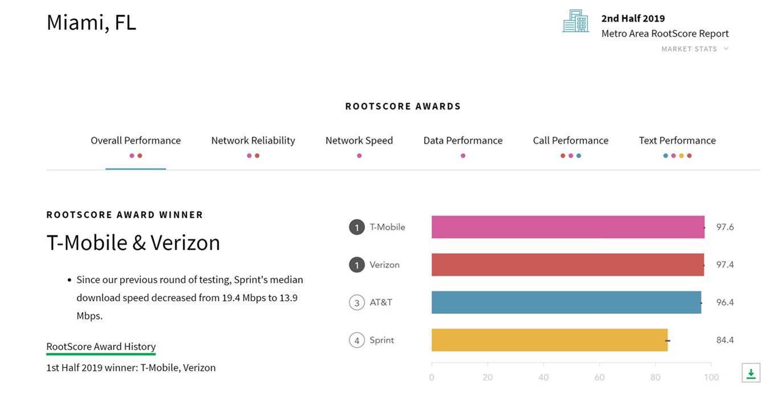Expand the Market Stats dropdown
Screen dimensions: 769x398
695,49
